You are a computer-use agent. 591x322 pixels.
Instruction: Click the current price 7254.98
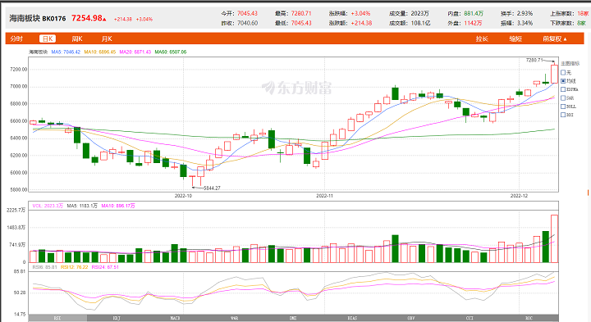point(87,18)
